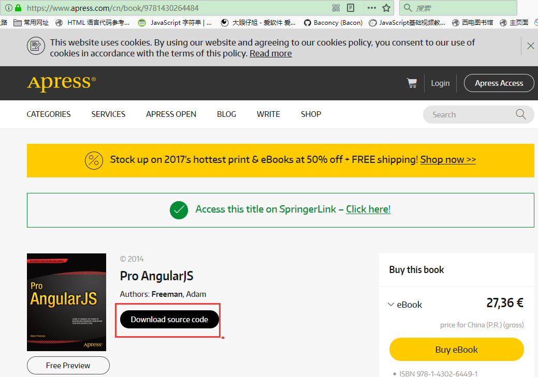Click the cookie notice document icon
Image resolution: width=538 pixels, height=377 pixels.
(36, 46)
